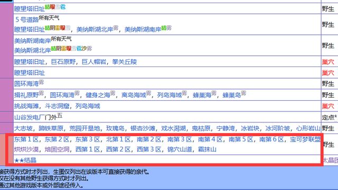Open 圆环海湾 link in 揖礼原野 row
Image resolution: width=338 pixels, height=190 pixels.
coord(62,95)
